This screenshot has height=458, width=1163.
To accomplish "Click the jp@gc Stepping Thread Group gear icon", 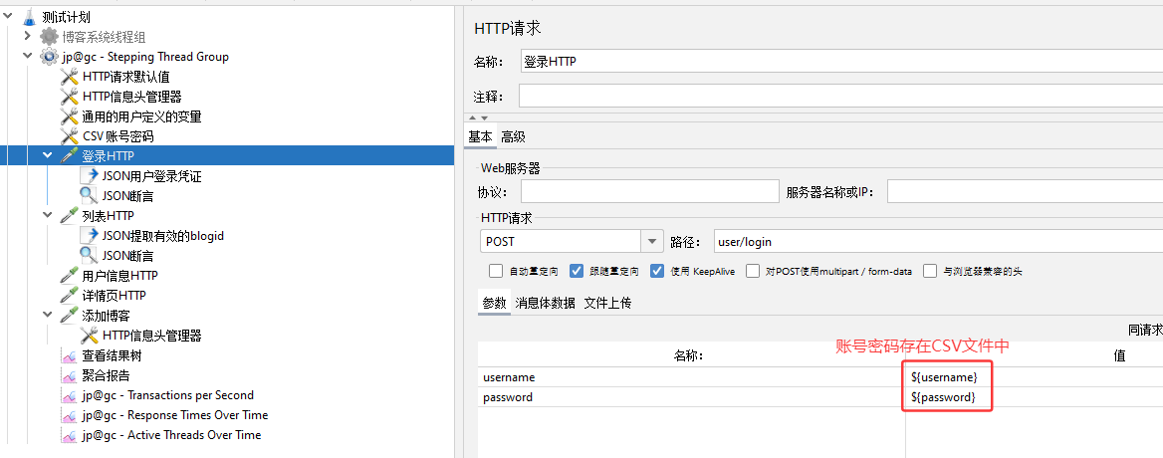I will tap(49, 57).
